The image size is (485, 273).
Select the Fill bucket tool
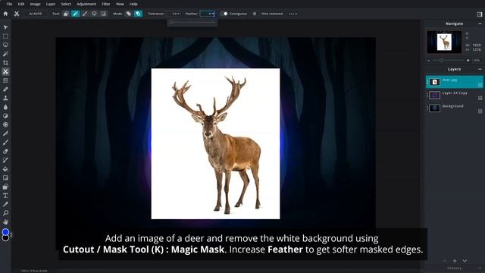click(5, 169)
